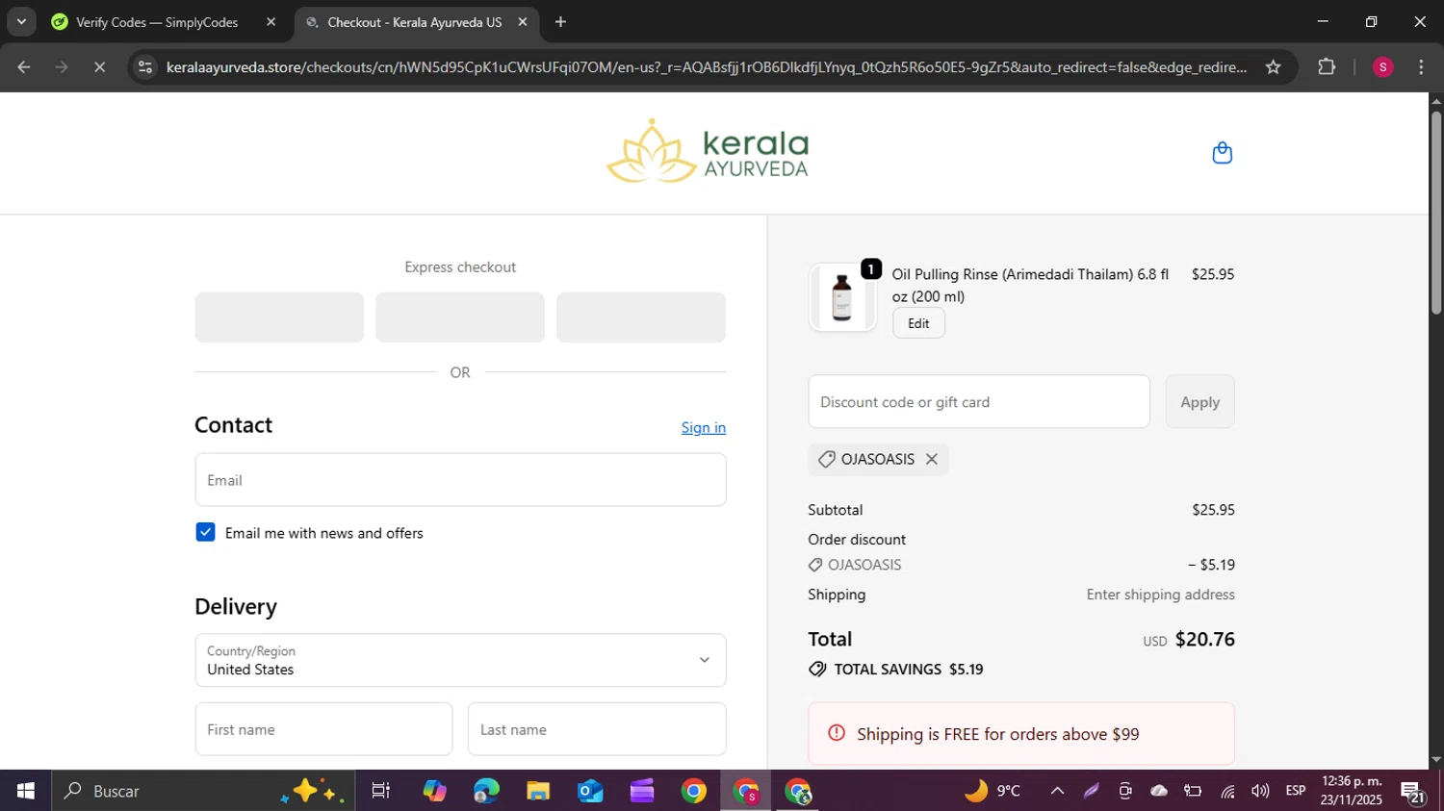
Task: Stop loading the page
Action: (99, 67)
